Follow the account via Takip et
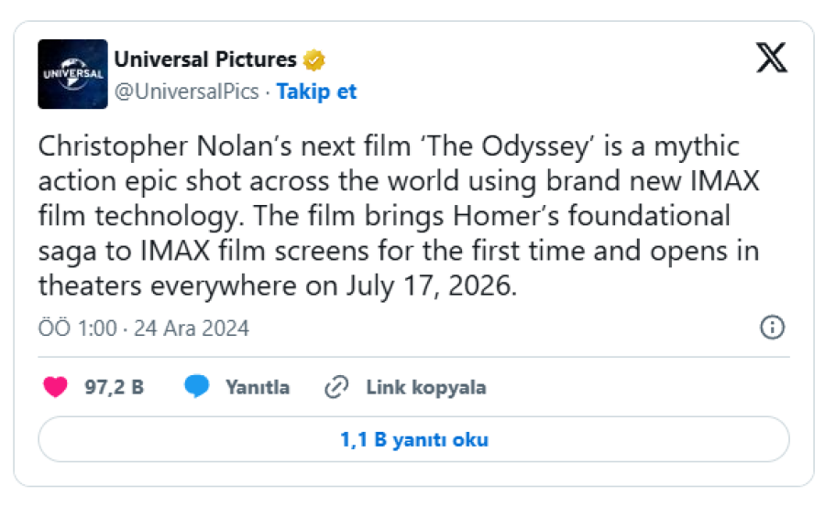Viewport: 825px width, 506px height. tap(316, 92)
